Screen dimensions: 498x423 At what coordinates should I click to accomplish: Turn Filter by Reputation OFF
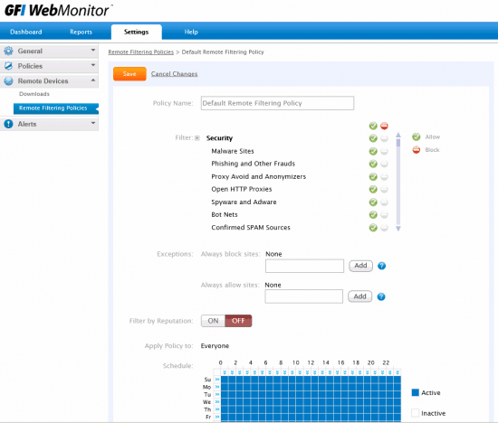[238, 321]
